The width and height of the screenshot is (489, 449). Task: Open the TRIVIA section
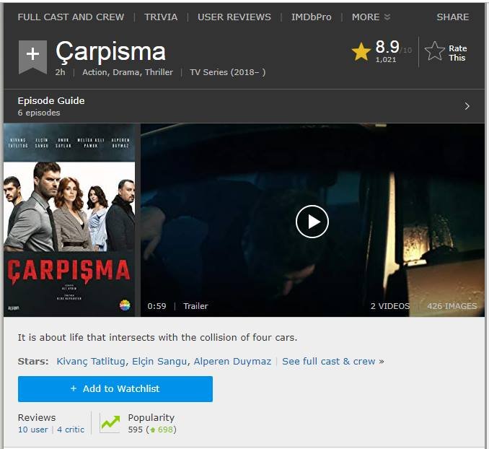(x=161, y=17)
